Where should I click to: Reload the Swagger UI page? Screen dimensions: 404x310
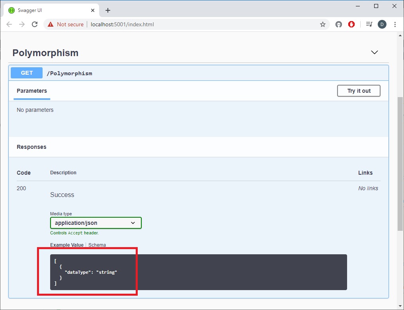[x=35, y=24]
